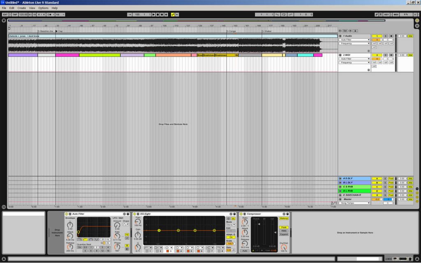
Task: Open Frequency parameter dropdown on 2 MIDI
Action: [354, 62]
